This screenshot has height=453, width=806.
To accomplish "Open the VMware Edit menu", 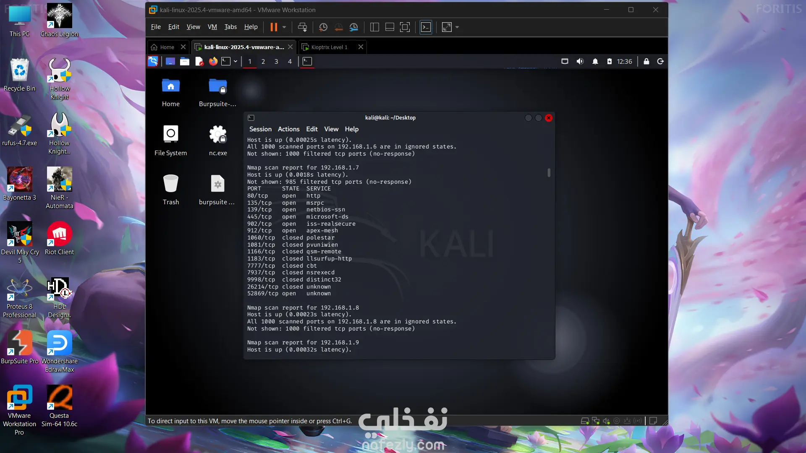I will tap(174, 27).
